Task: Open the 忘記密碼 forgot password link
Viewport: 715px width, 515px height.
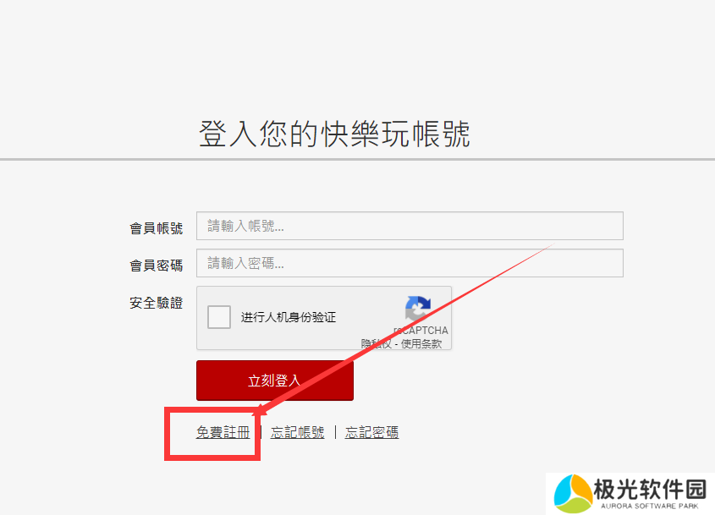Action: 371,432
